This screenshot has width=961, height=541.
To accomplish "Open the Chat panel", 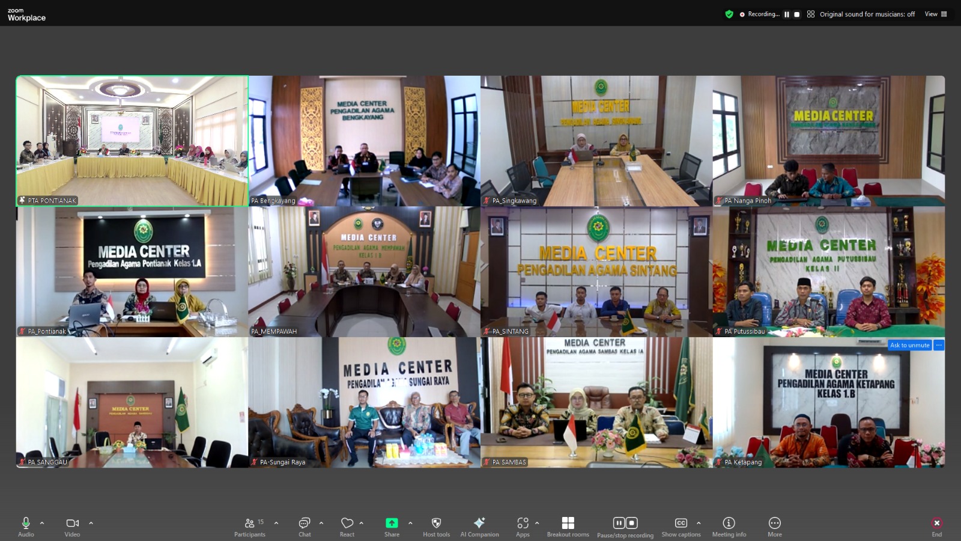I will [x=305, y=526].
